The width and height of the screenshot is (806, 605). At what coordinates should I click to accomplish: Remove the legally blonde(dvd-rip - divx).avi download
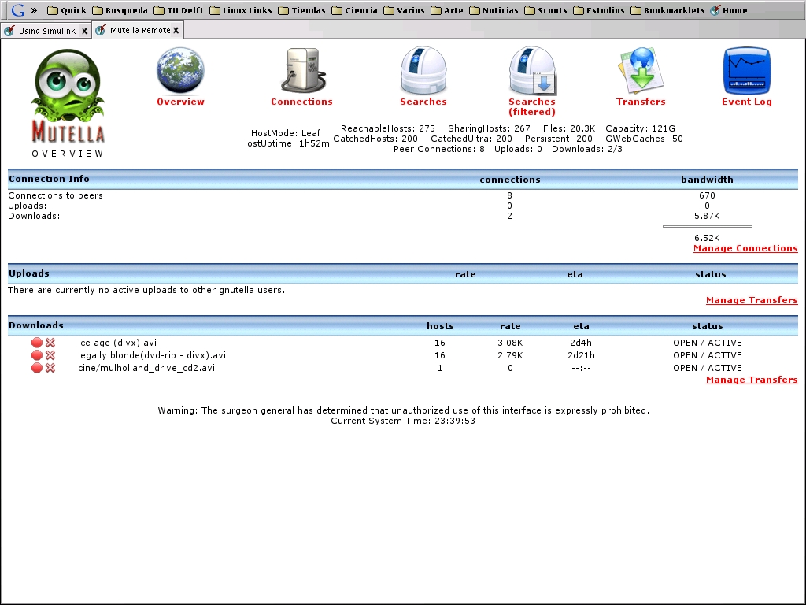(x=50, y=355)
